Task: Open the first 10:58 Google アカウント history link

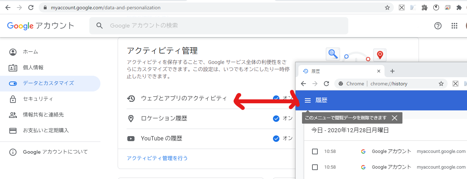Action: (391, 151)
